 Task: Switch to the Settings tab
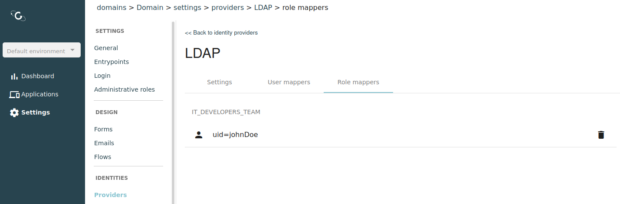coord(219,82)
